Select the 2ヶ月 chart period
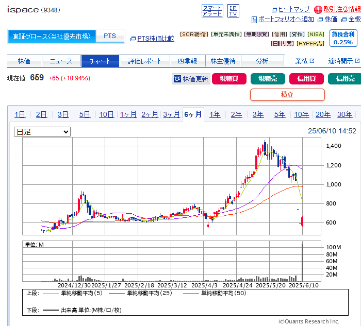This screenshot has width=361, height=326. click(150, 114)
